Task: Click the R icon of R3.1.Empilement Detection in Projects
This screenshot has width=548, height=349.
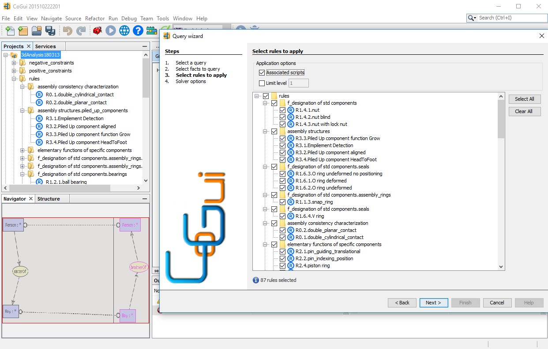Action: click(x=40, y=118)
